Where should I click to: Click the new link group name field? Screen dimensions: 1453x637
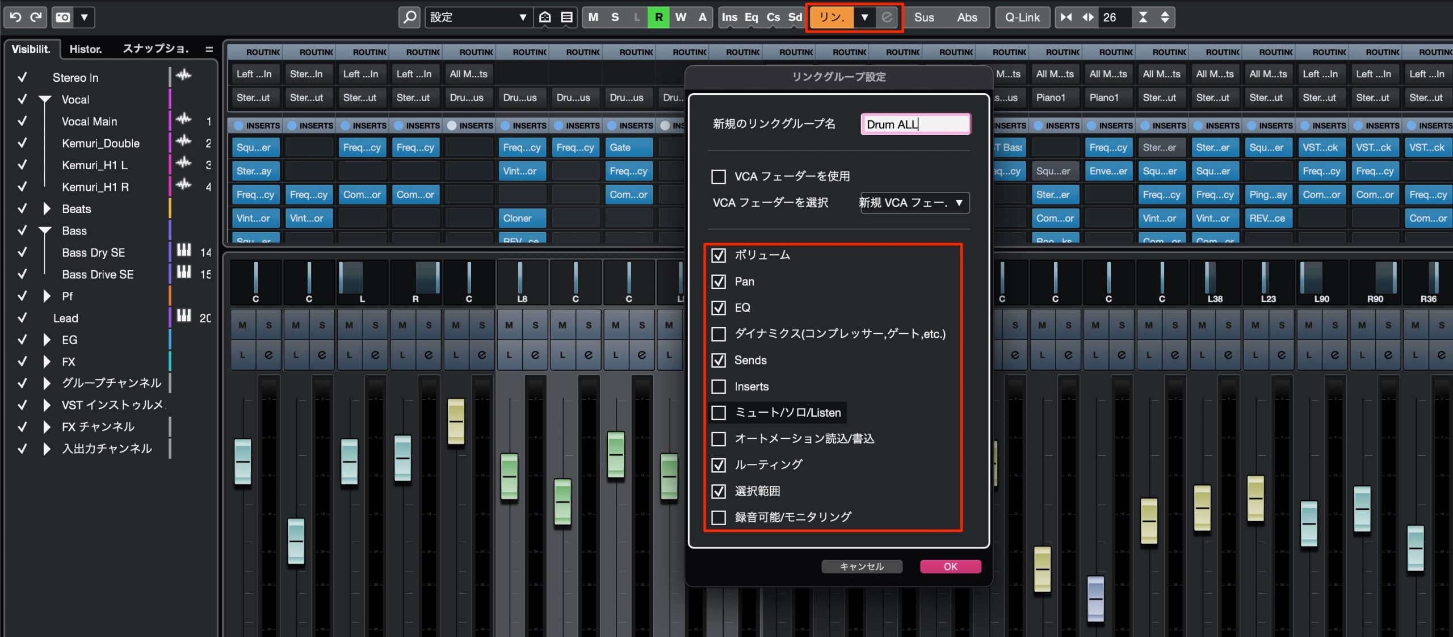916,124
